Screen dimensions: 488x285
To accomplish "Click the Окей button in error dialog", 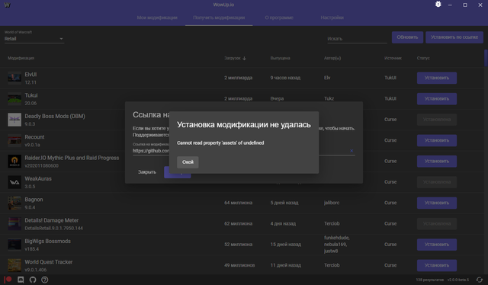I will coord(188,162).
